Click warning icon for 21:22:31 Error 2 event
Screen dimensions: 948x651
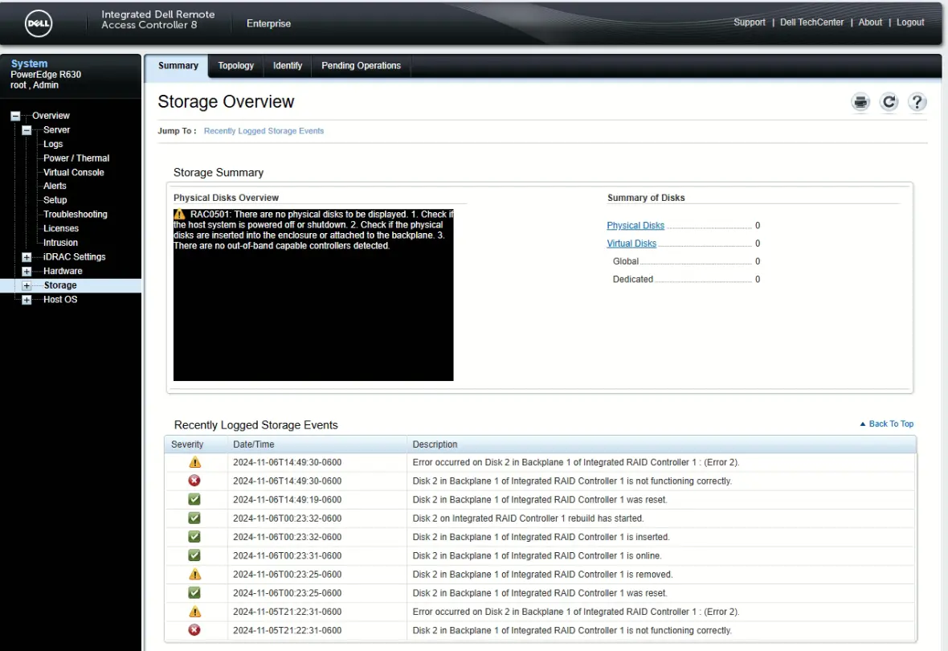(194, 612)
